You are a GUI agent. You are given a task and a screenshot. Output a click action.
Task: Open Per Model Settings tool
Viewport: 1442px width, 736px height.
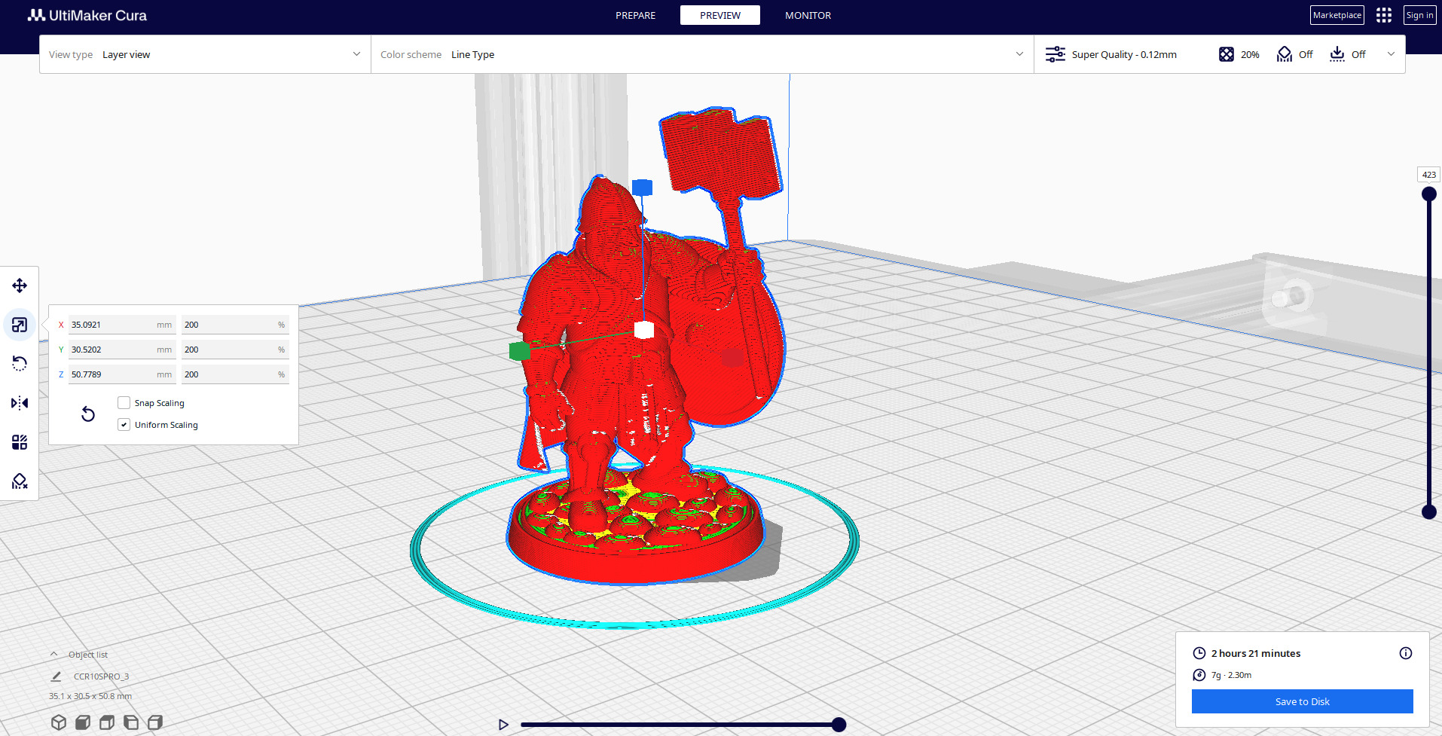click(x=20, y=442)
